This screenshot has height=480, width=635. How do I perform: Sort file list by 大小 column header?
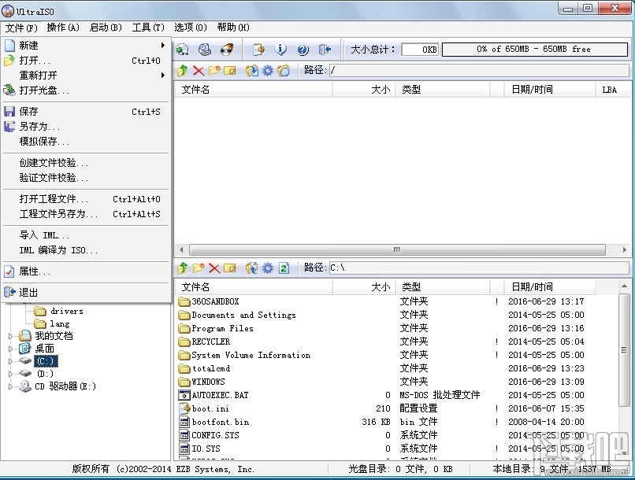pyautogui.click(x=380, y=89)
